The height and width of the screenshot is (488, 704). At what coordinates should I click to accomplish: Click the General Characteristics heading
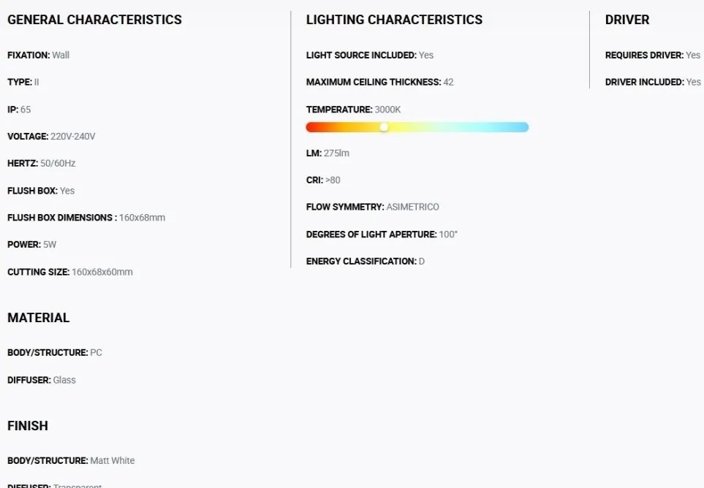pyautogui.click(x=95, y=20)
